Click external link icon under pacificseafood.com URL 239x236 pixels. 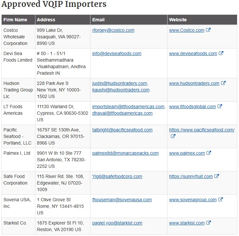(x=173, y=136)
